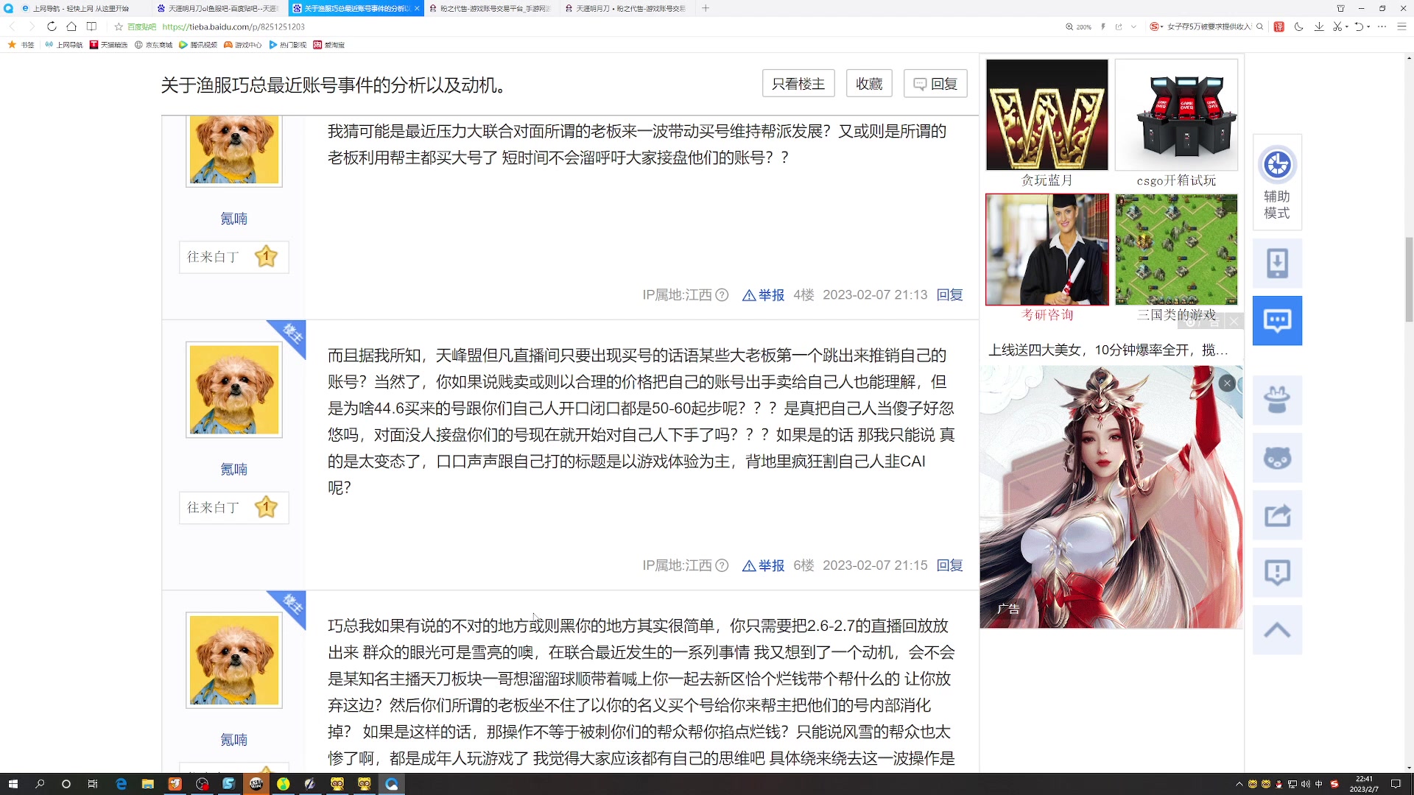Click the panda icon in the right sidebar

coord(1278,457)
